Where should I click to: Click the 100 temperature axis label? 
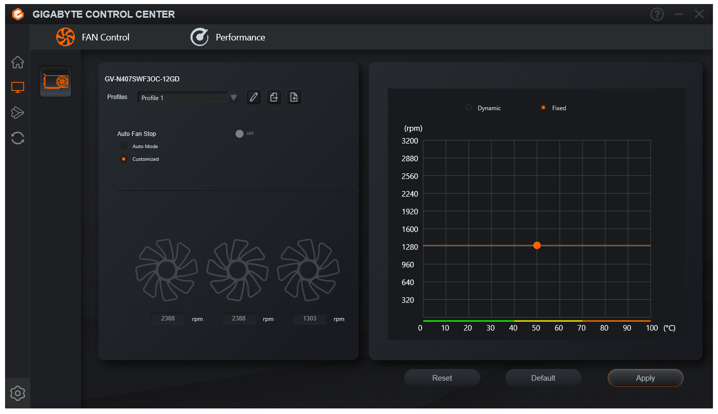[x=652, y=328]
